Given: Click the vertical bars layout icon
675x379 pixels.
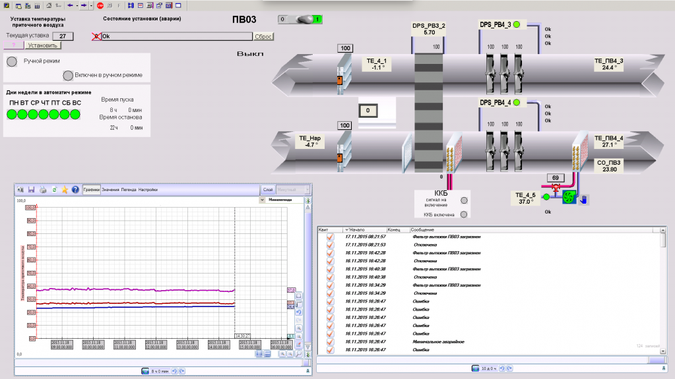Looking at the screenshot, I should pos(259,353).
